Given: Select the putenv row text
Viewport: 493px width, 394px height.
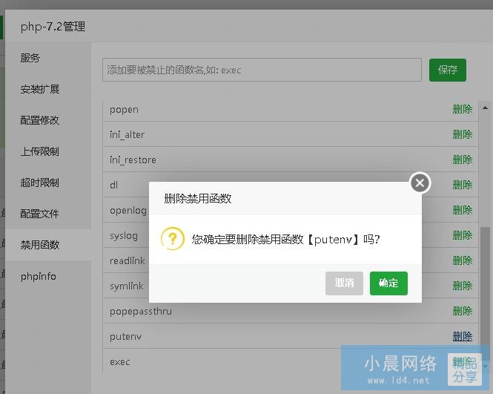Looking at the screenshot, I should [x=125, y=337].
